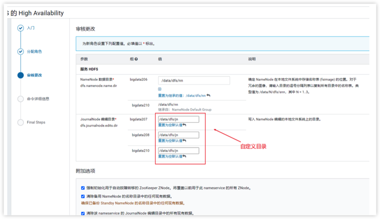This screenshot has height=219, width=380.
Task: Click the 分配角色 step checkmark circle
Action: (20, 52)
